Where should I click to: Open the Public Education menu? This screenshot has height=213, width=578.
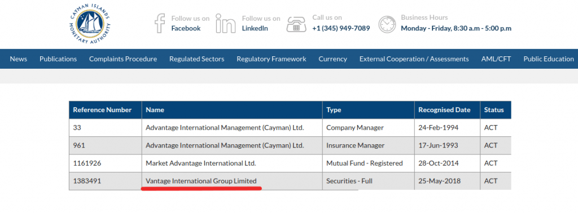click(549, 59)
